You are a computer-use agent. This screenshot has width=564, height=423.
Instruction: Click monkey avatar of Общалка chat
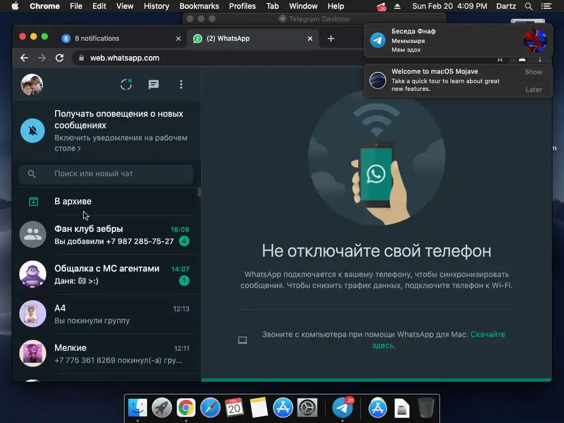(32, 274)
